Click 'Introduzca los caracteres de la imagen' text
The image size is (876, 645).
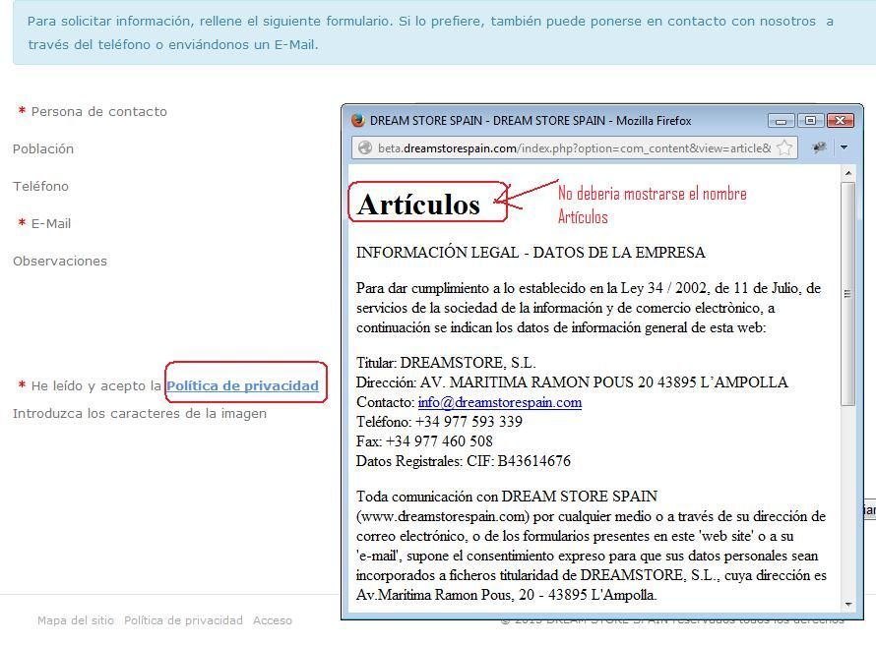coord(140,413)
